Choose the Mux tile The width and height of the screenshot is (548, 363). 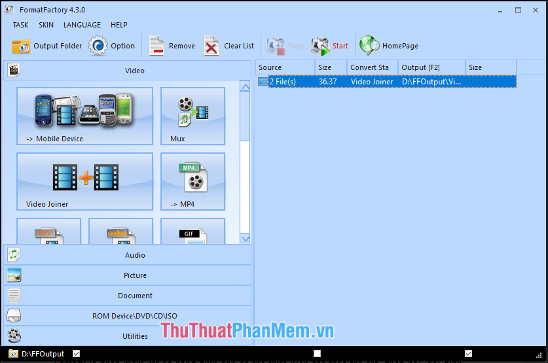pos(192,116)
